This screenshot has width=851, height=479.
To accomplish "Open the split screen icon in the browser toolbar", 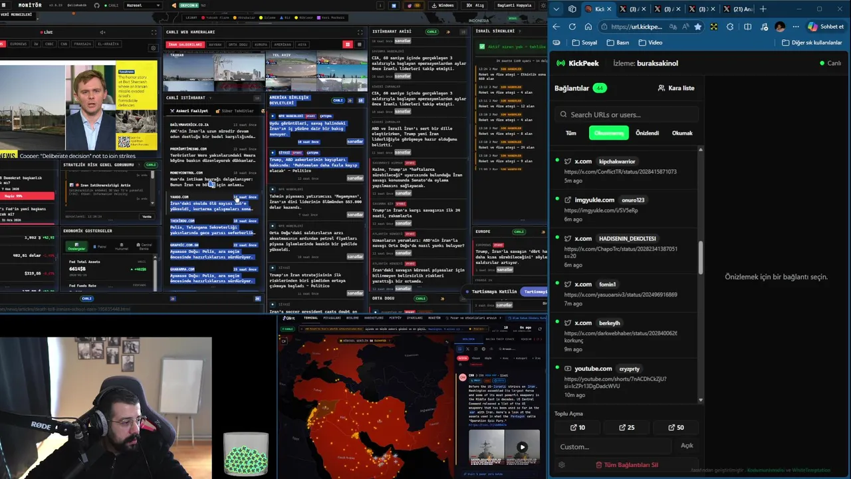I will coord(748,27).
